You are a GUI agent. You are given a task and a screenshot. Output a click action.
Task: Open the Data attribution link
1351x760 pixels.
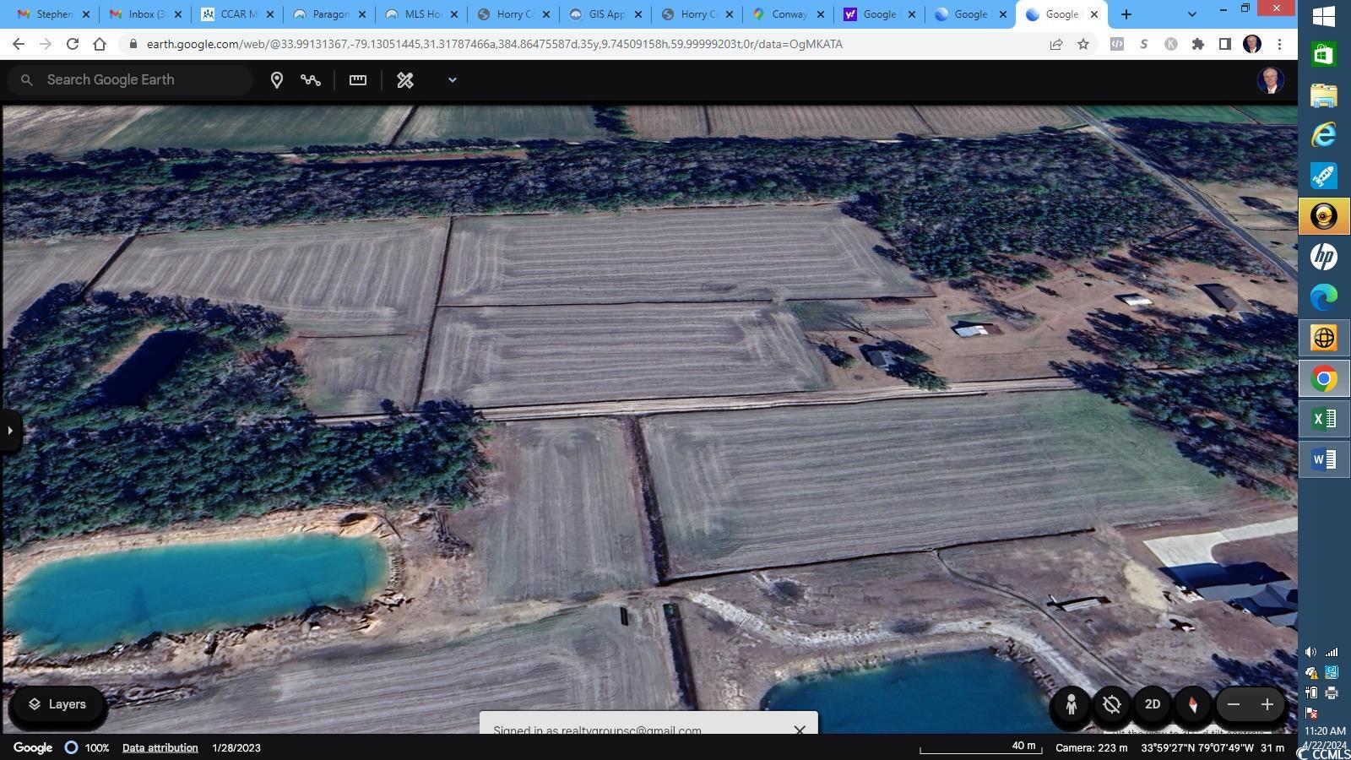coord(160,747)
